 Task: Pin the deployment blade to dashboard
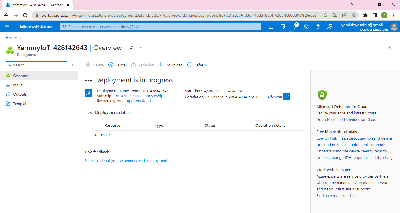131,48
